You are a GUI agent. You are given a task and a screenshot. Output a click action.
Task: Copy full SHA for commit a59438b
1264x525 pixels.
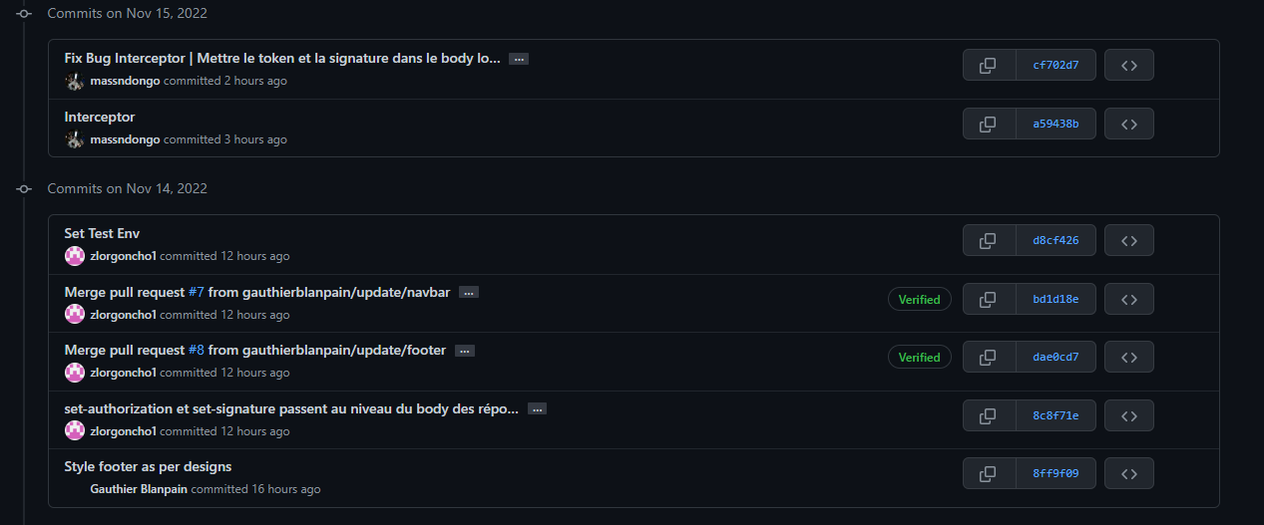click(x=989, y=125)
